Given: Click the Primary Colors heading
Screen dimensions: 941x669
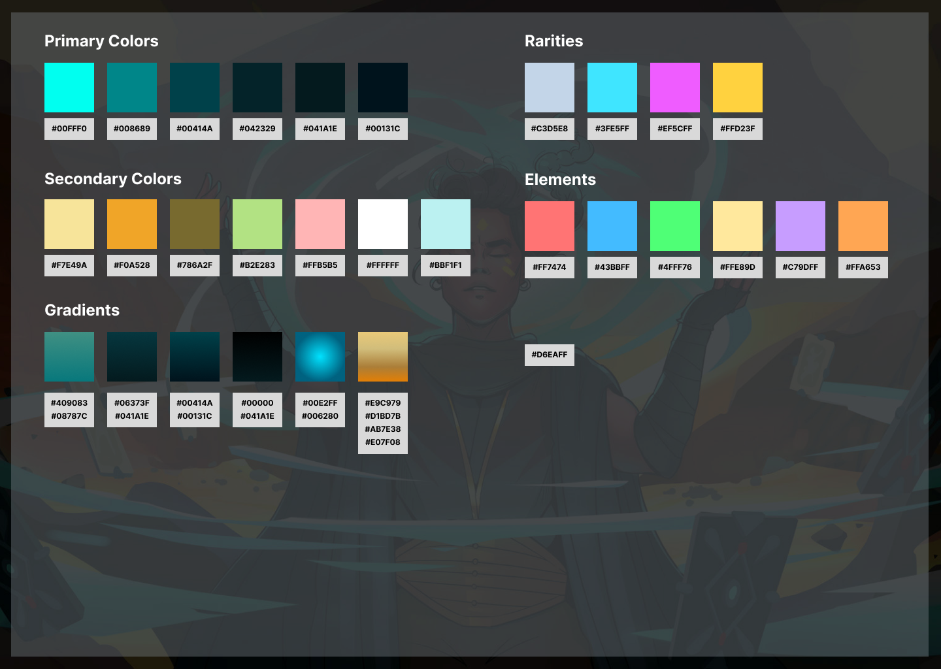Looking at the screenshot, I should [x=101, y=41].
